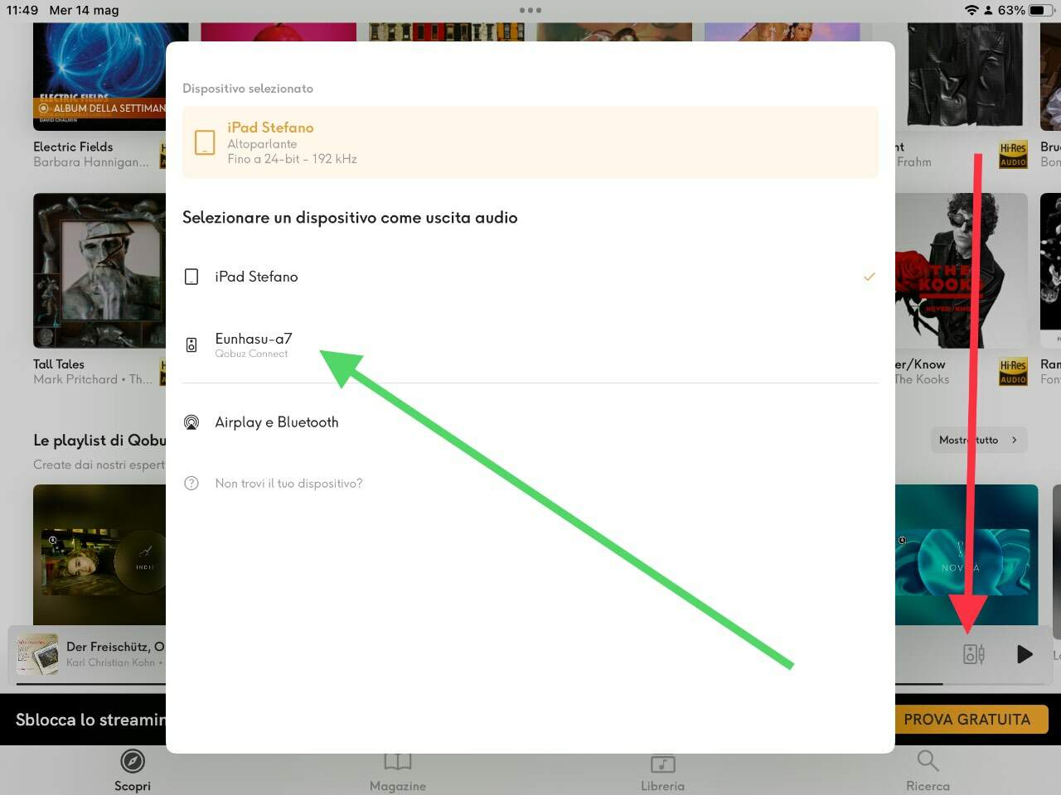Choose Eunhasu-a7 Qobuz Connect device

point(530,344)
